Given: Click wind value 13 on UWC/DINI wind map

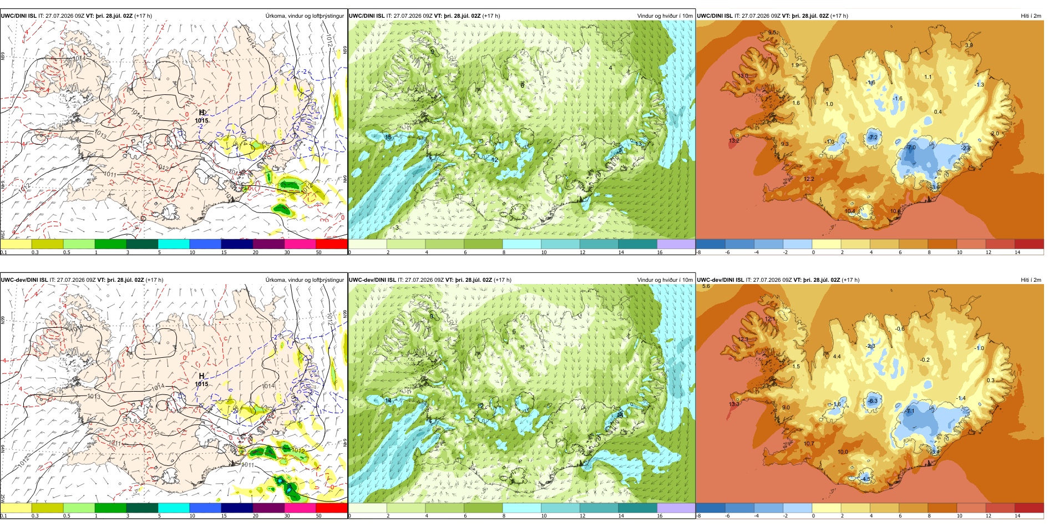Looking at the screenshot, I should tap(639, 144).
